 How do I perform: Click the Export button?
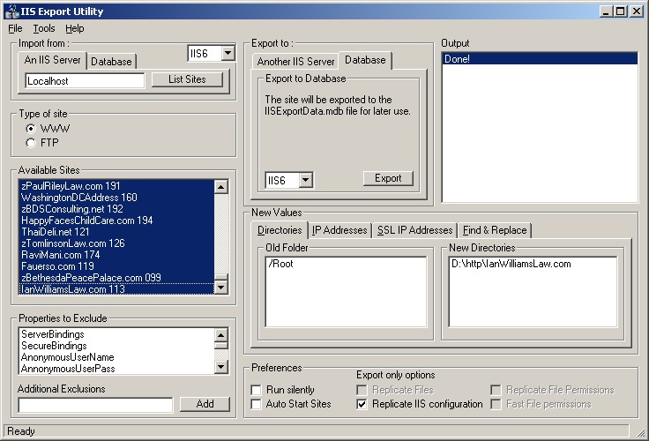coord(388,178)
